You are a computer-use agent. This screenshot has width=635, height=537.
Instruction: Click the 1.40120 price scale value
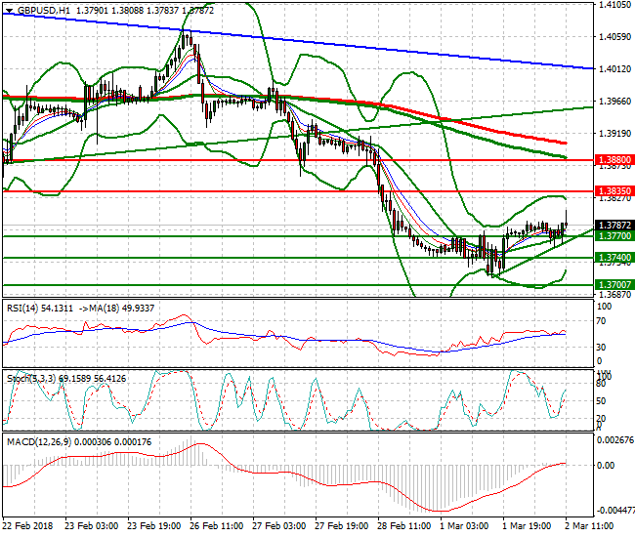coord(614,68)
